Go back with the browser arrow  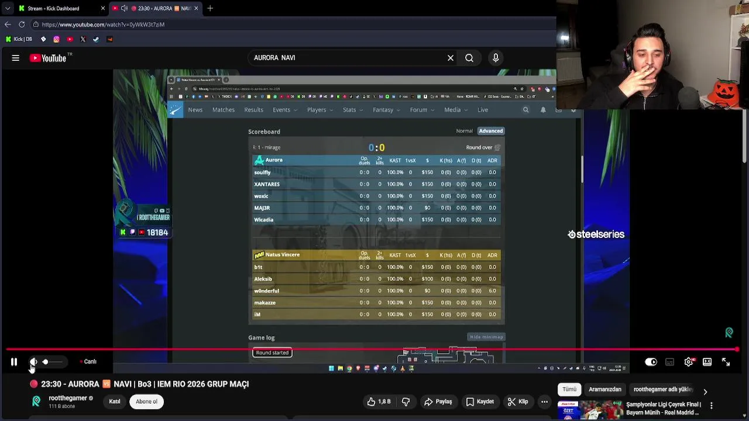[8, 25]
